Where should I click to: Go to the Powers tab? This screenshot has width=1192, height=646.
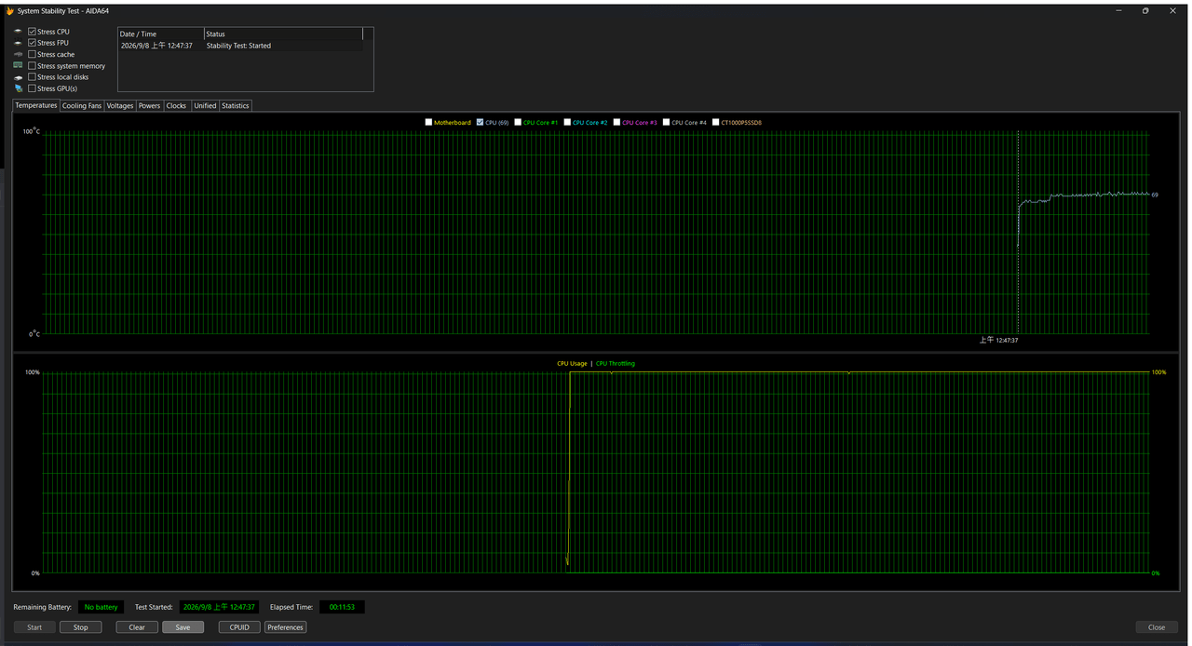pos(149,106)
